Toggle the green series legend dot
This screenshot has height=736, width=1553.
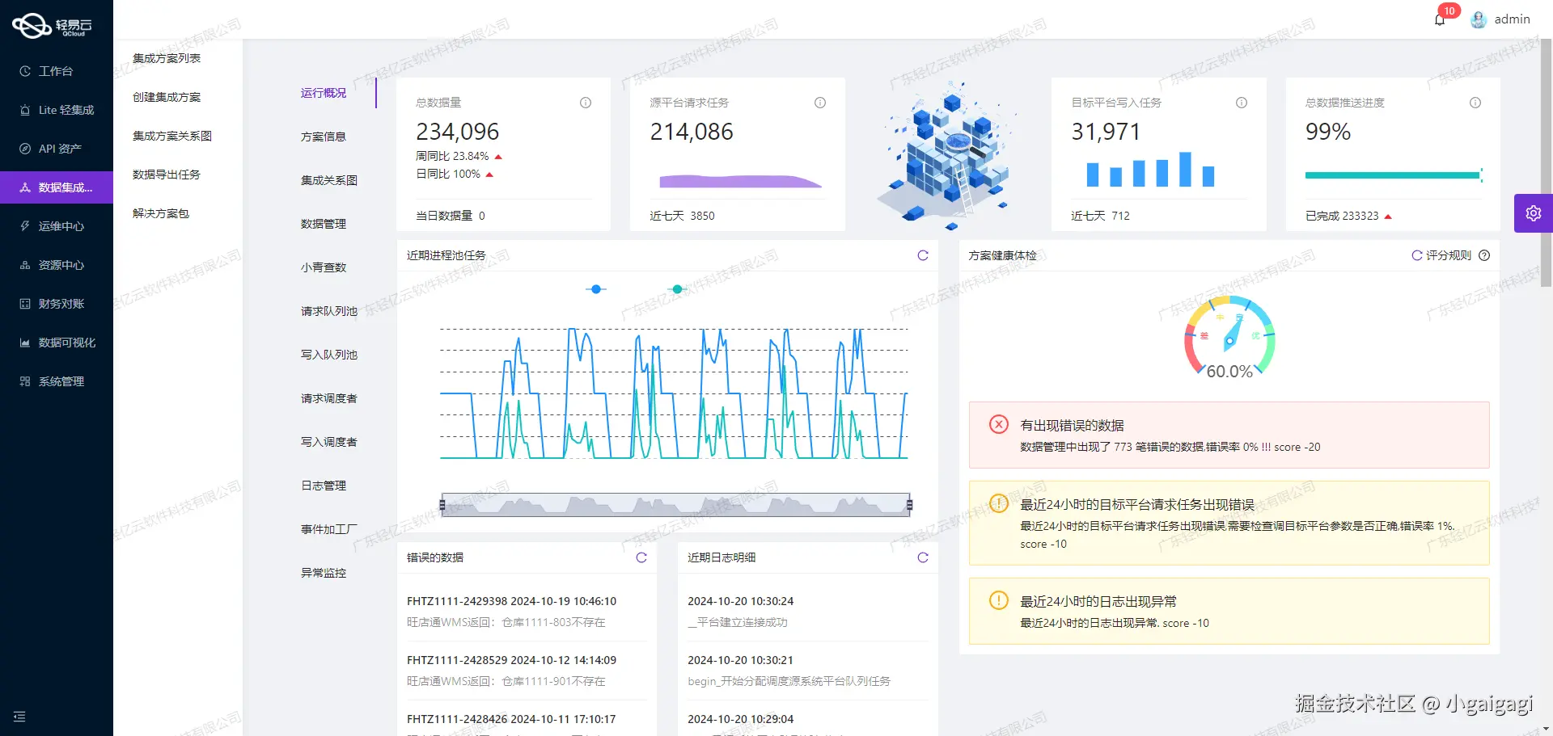pyautogui.click(x=677, y=288)
